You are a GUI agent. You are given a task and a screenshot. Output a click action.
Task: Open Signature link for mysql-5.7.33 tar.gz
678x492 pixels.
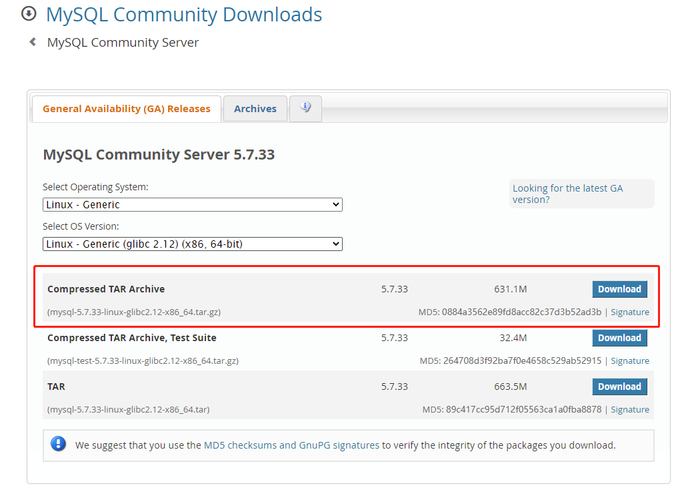pos(630,312)
